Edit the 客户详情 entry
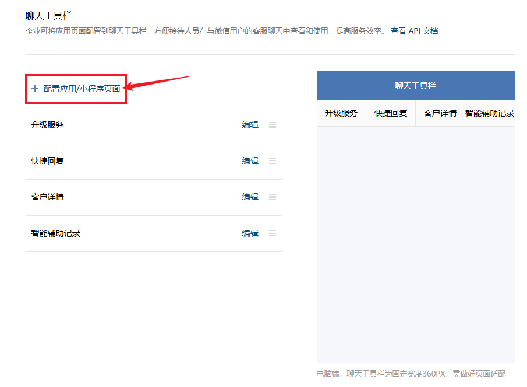The image size is (527, 387). [250, 197]
